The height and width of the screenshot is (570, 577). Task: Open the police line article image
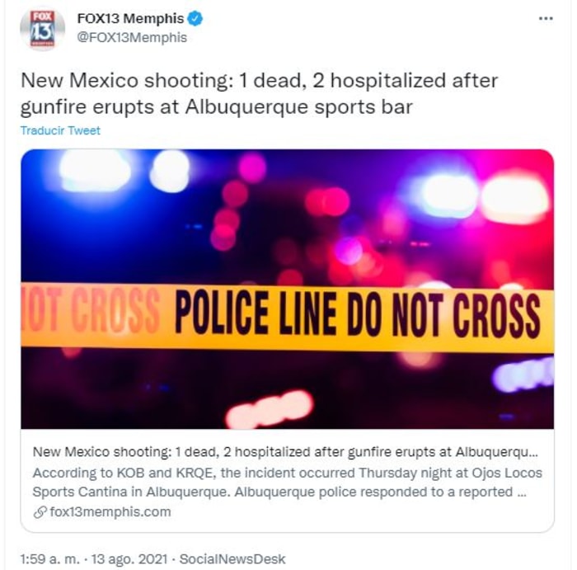(288, 289)
